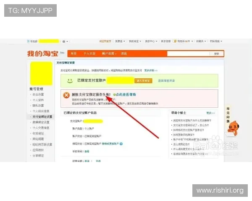Viewport: 252px width, 201px height.
Task: Open 网站提醒 in the sidebar
Action: 38,139
